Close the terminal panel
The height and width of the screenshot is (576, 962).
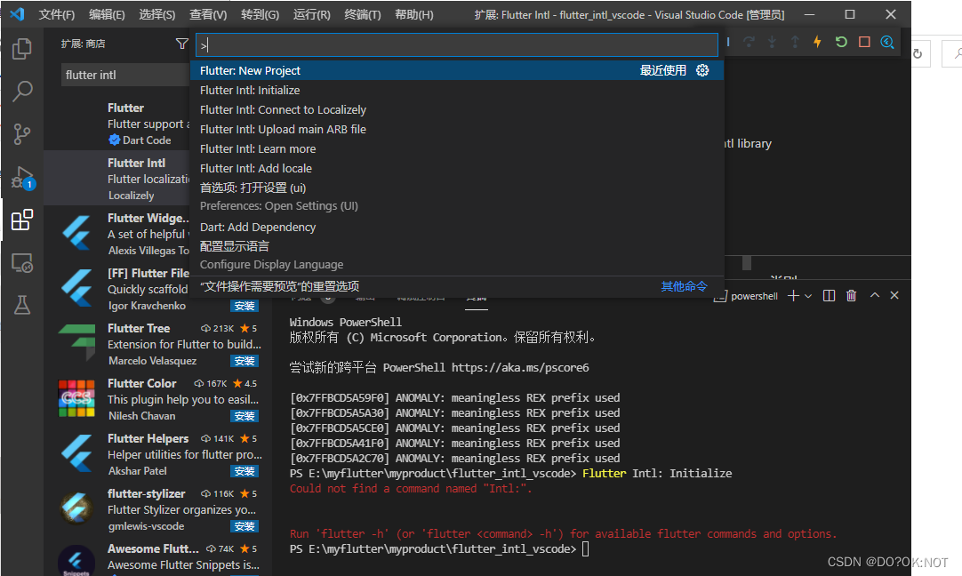[894, 296]
